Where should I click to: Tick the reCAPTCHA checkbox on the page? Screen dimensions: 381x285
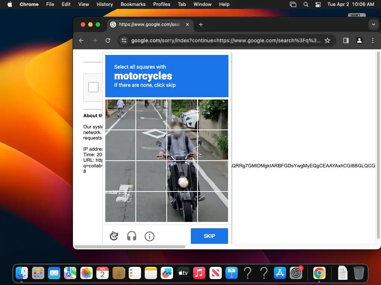(x=93, y=87)
